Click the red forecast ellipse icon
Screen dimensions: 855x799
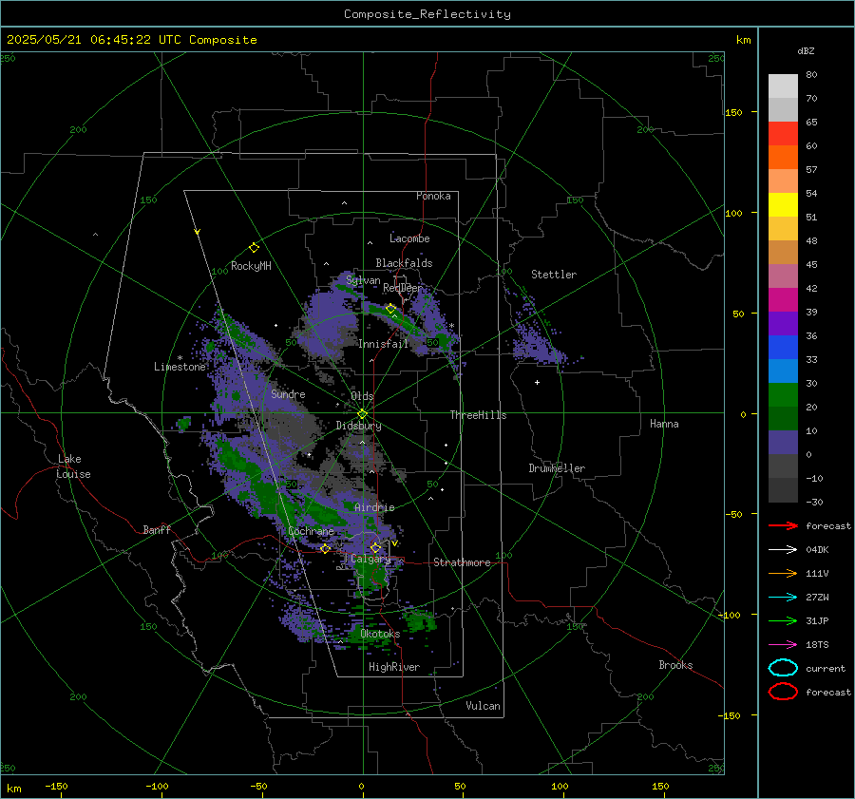(x=783, y=692)
